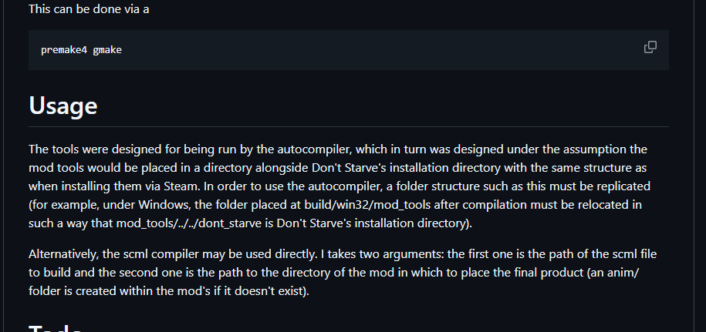Click the copy code icon
The height and width of the screenshot is (332, 706).
(x=650, y=47)
